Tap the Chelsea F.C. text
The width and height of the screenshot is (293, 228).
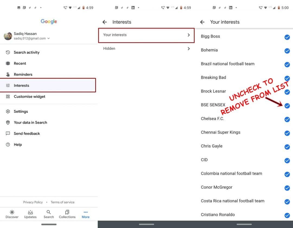[x=212, y=119]
